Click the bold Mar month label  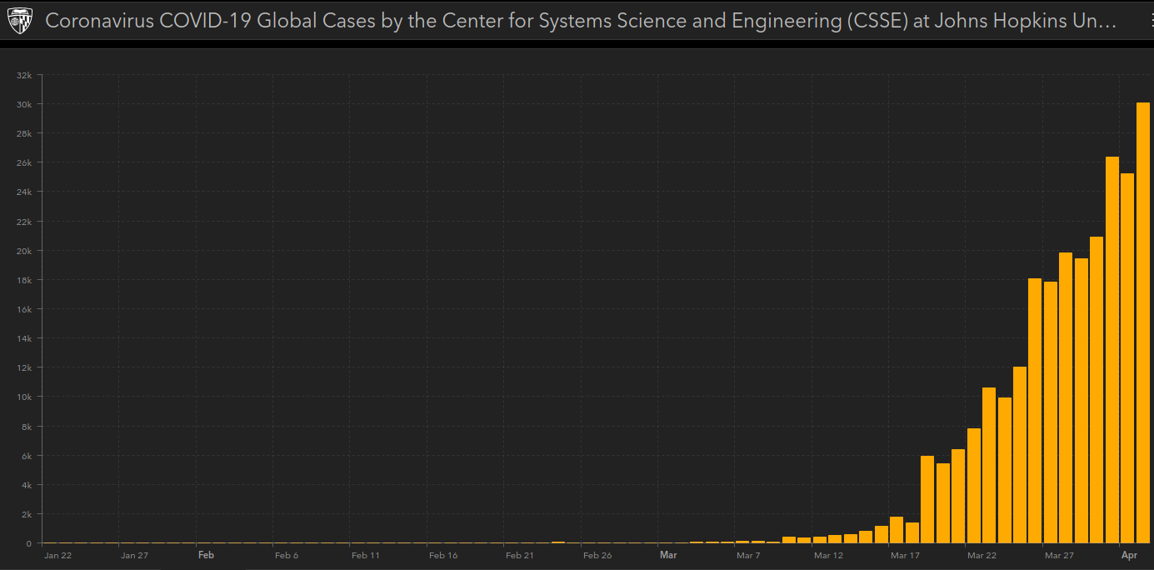667,554
